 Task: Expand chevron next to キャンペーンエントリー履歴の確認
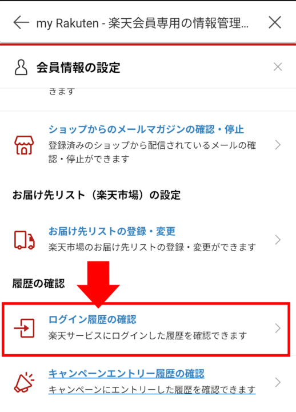[x=278, y=382]
